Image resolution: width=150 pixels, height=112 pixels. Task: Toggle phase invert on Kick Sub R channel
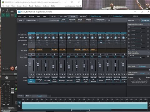click(49, 74)
